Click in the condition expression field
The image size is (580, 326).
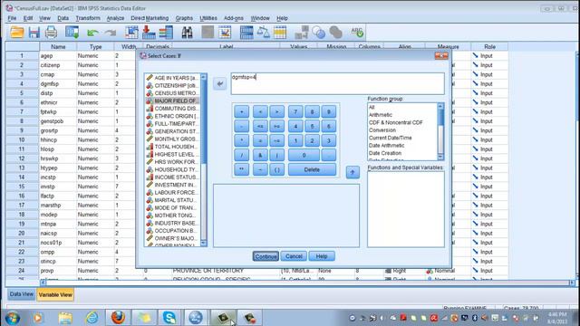[x=338, y=83]
